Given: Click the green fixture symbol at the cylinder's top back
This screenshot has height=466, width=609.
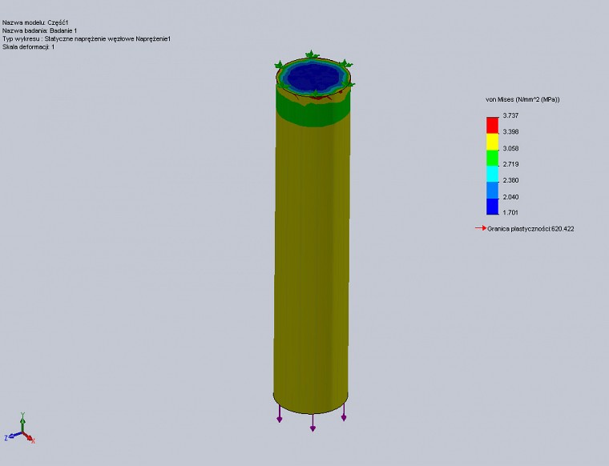Looking at the screenshot, I should 311,54.
